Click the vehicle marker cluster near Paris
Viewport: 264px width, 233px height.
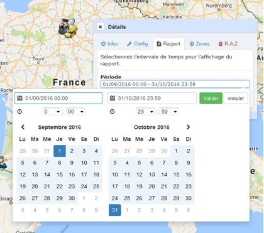point(68,28)
